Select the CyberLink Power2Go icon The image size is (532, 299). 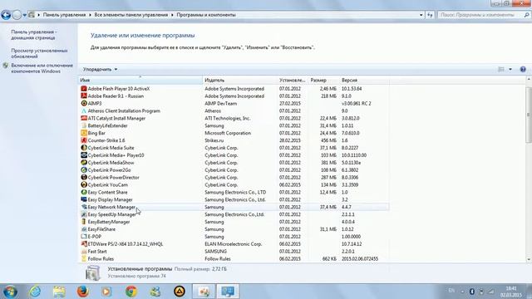point(84,169)
